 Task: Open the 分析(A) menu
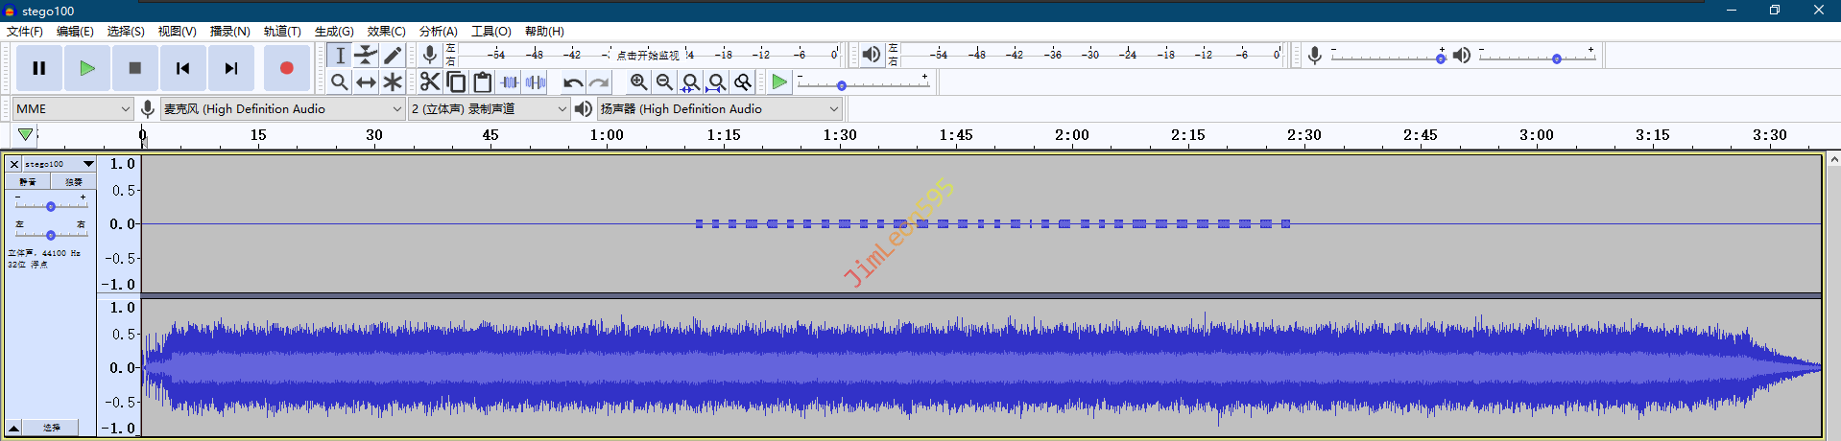pyautogui.click(x=438, y=32)
